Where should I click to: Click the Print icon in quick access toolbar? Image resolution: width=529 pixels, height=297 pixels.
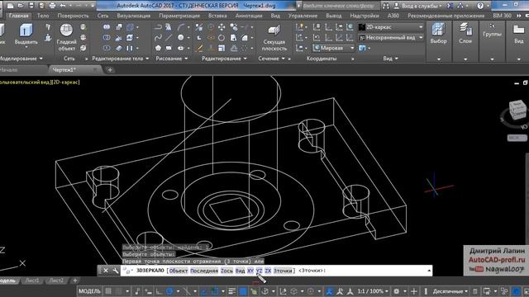point(52,6)
